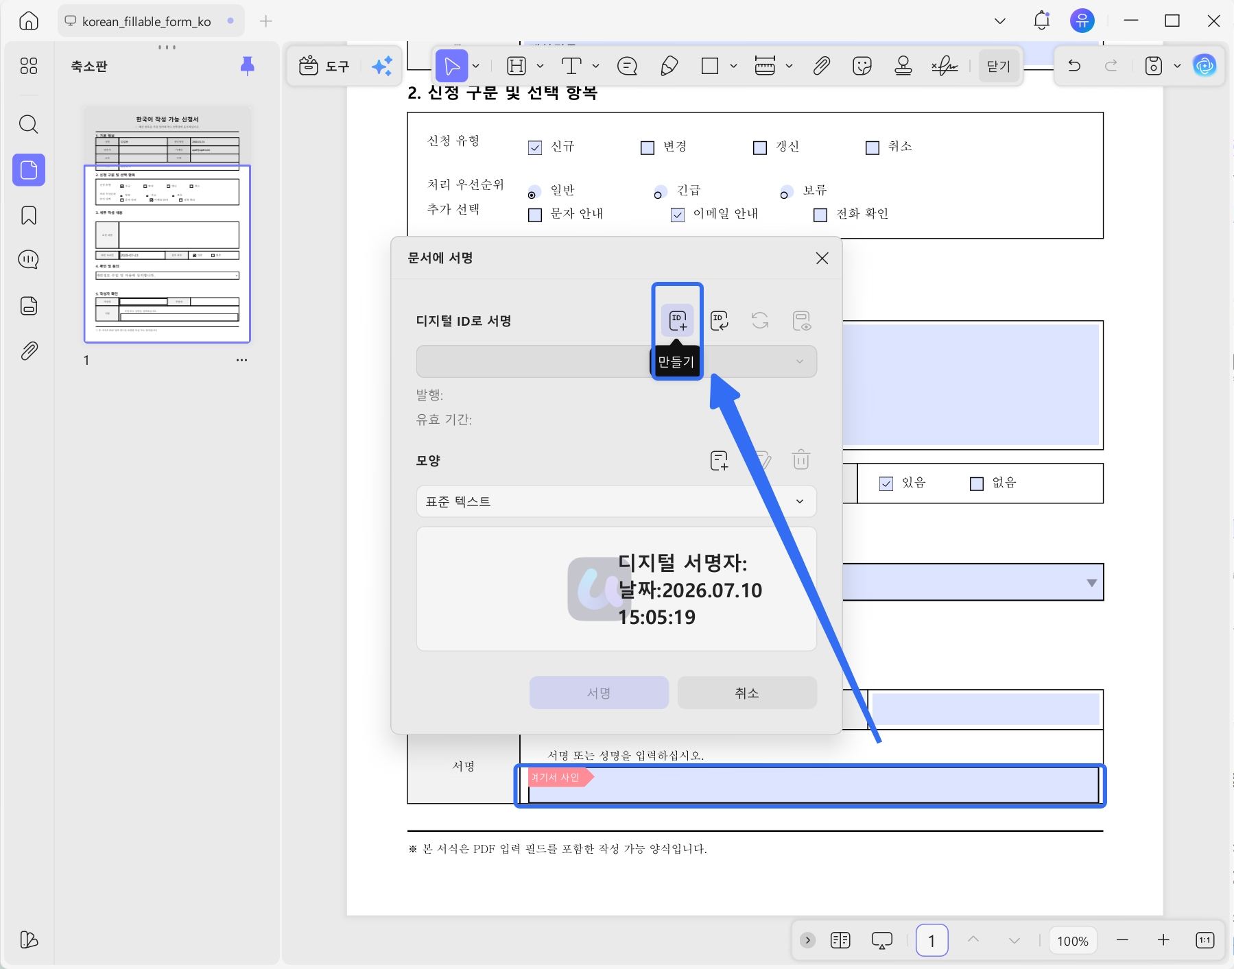
Task: Select the comment note tool
Action: coord(627,66)
